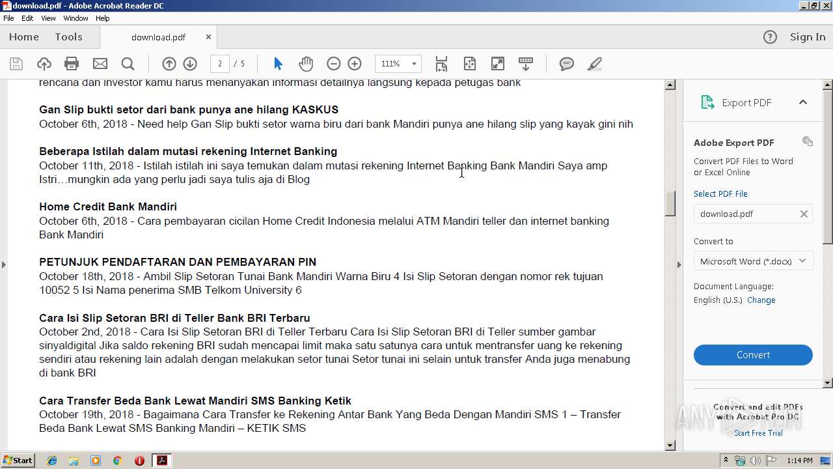Switch to the Home tab

coord(24,37)
